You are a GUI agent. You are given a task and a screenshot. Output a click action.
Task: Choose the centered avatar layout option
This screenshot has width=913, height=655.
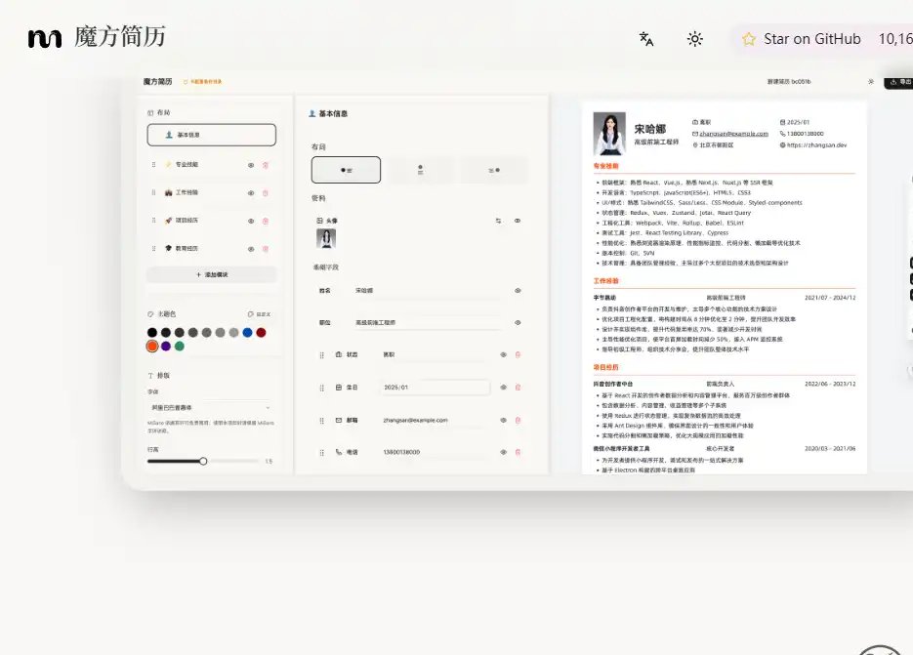point(421,170)
